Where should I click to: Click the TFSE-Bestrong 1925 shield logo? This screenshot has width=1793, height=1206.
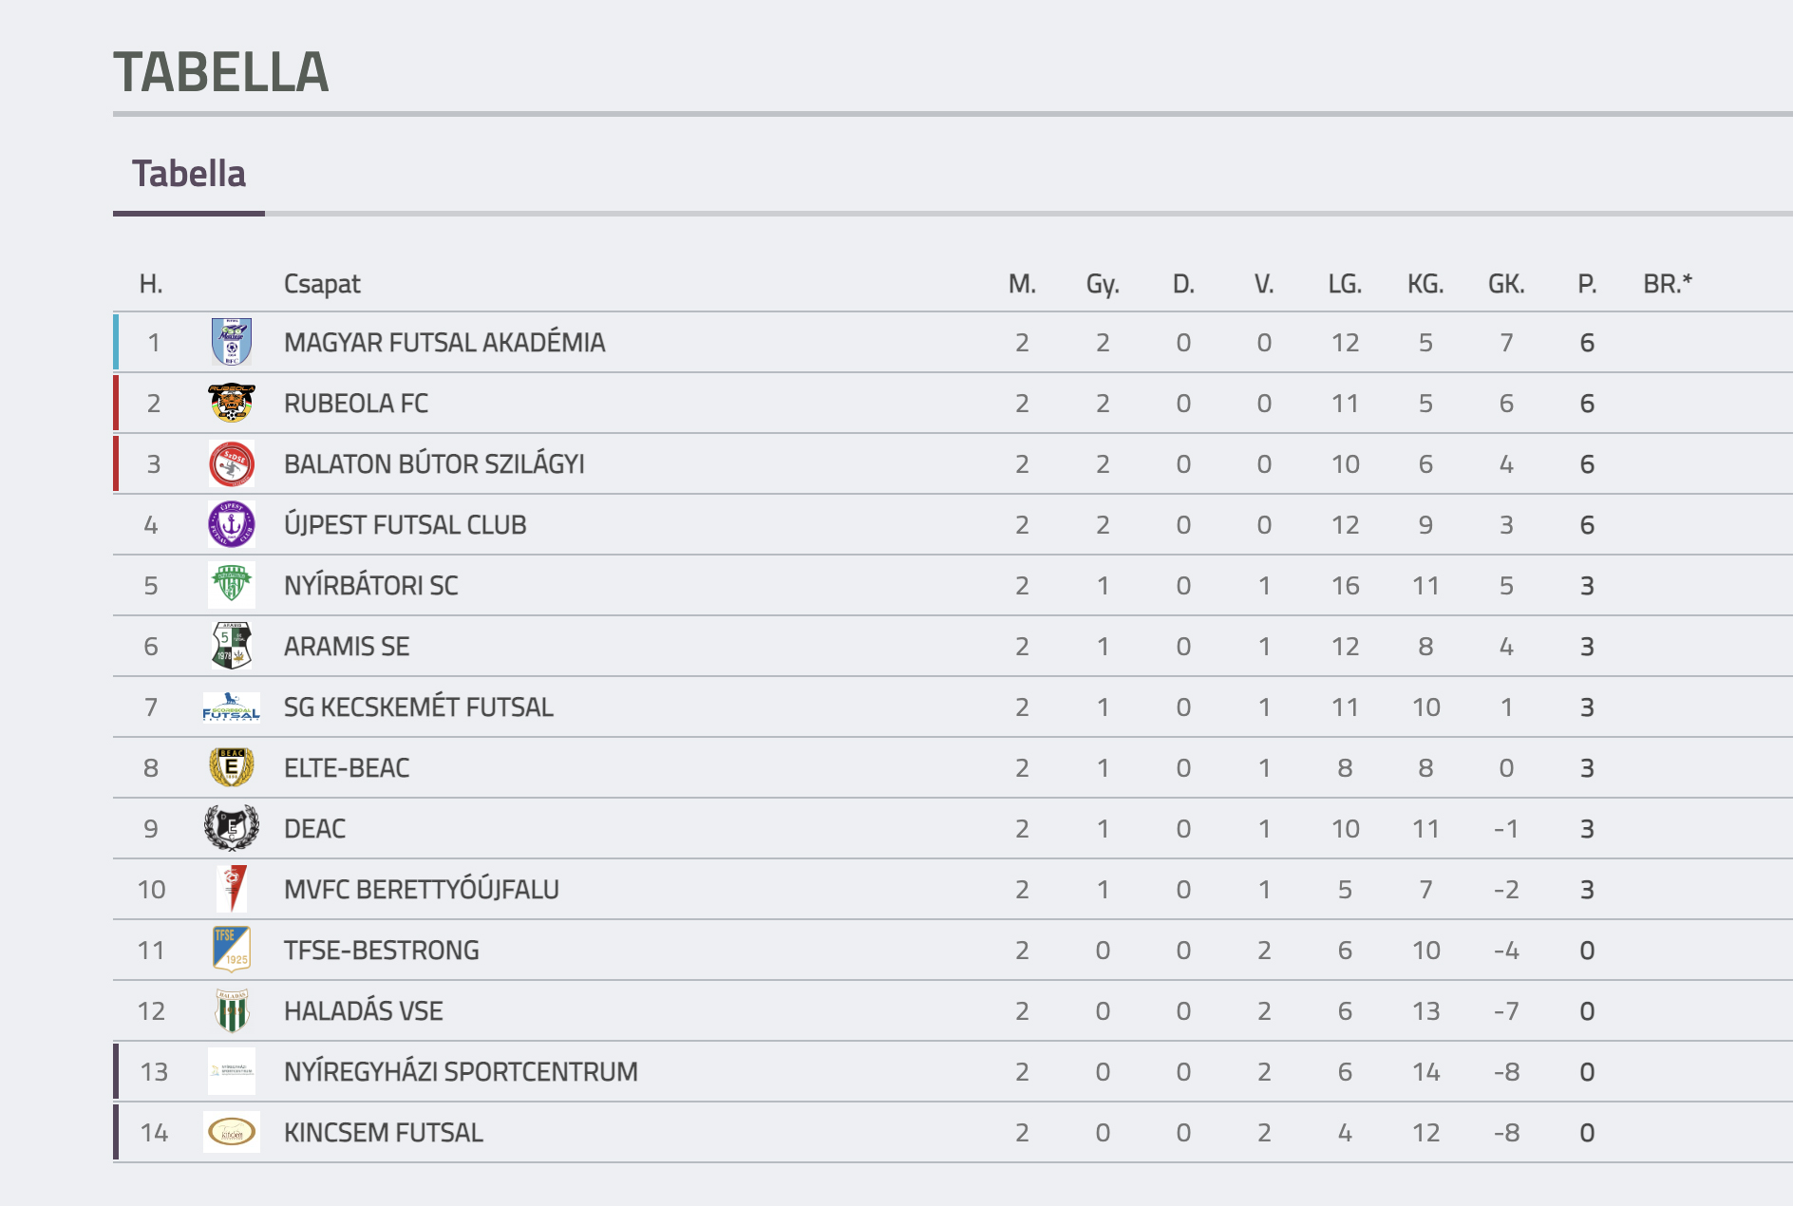231,950
